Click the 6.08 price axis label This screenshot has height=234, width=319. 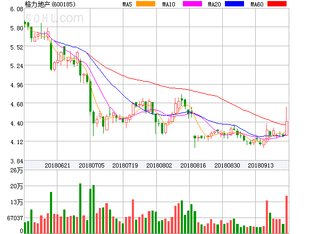click(16, 9)
